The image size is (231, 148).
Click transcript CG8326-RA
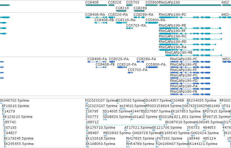click(x=111, y=17)
